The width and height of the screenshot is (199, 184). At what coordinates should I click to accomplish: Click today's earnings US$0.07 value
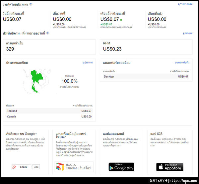click(12, 19)
